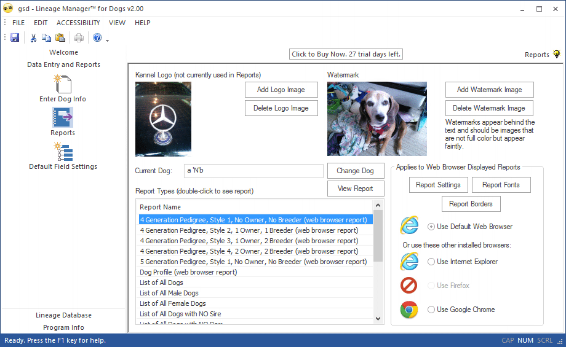
Task: Select List of All Dogs with NO Sire
Action: tap(255, 314)
